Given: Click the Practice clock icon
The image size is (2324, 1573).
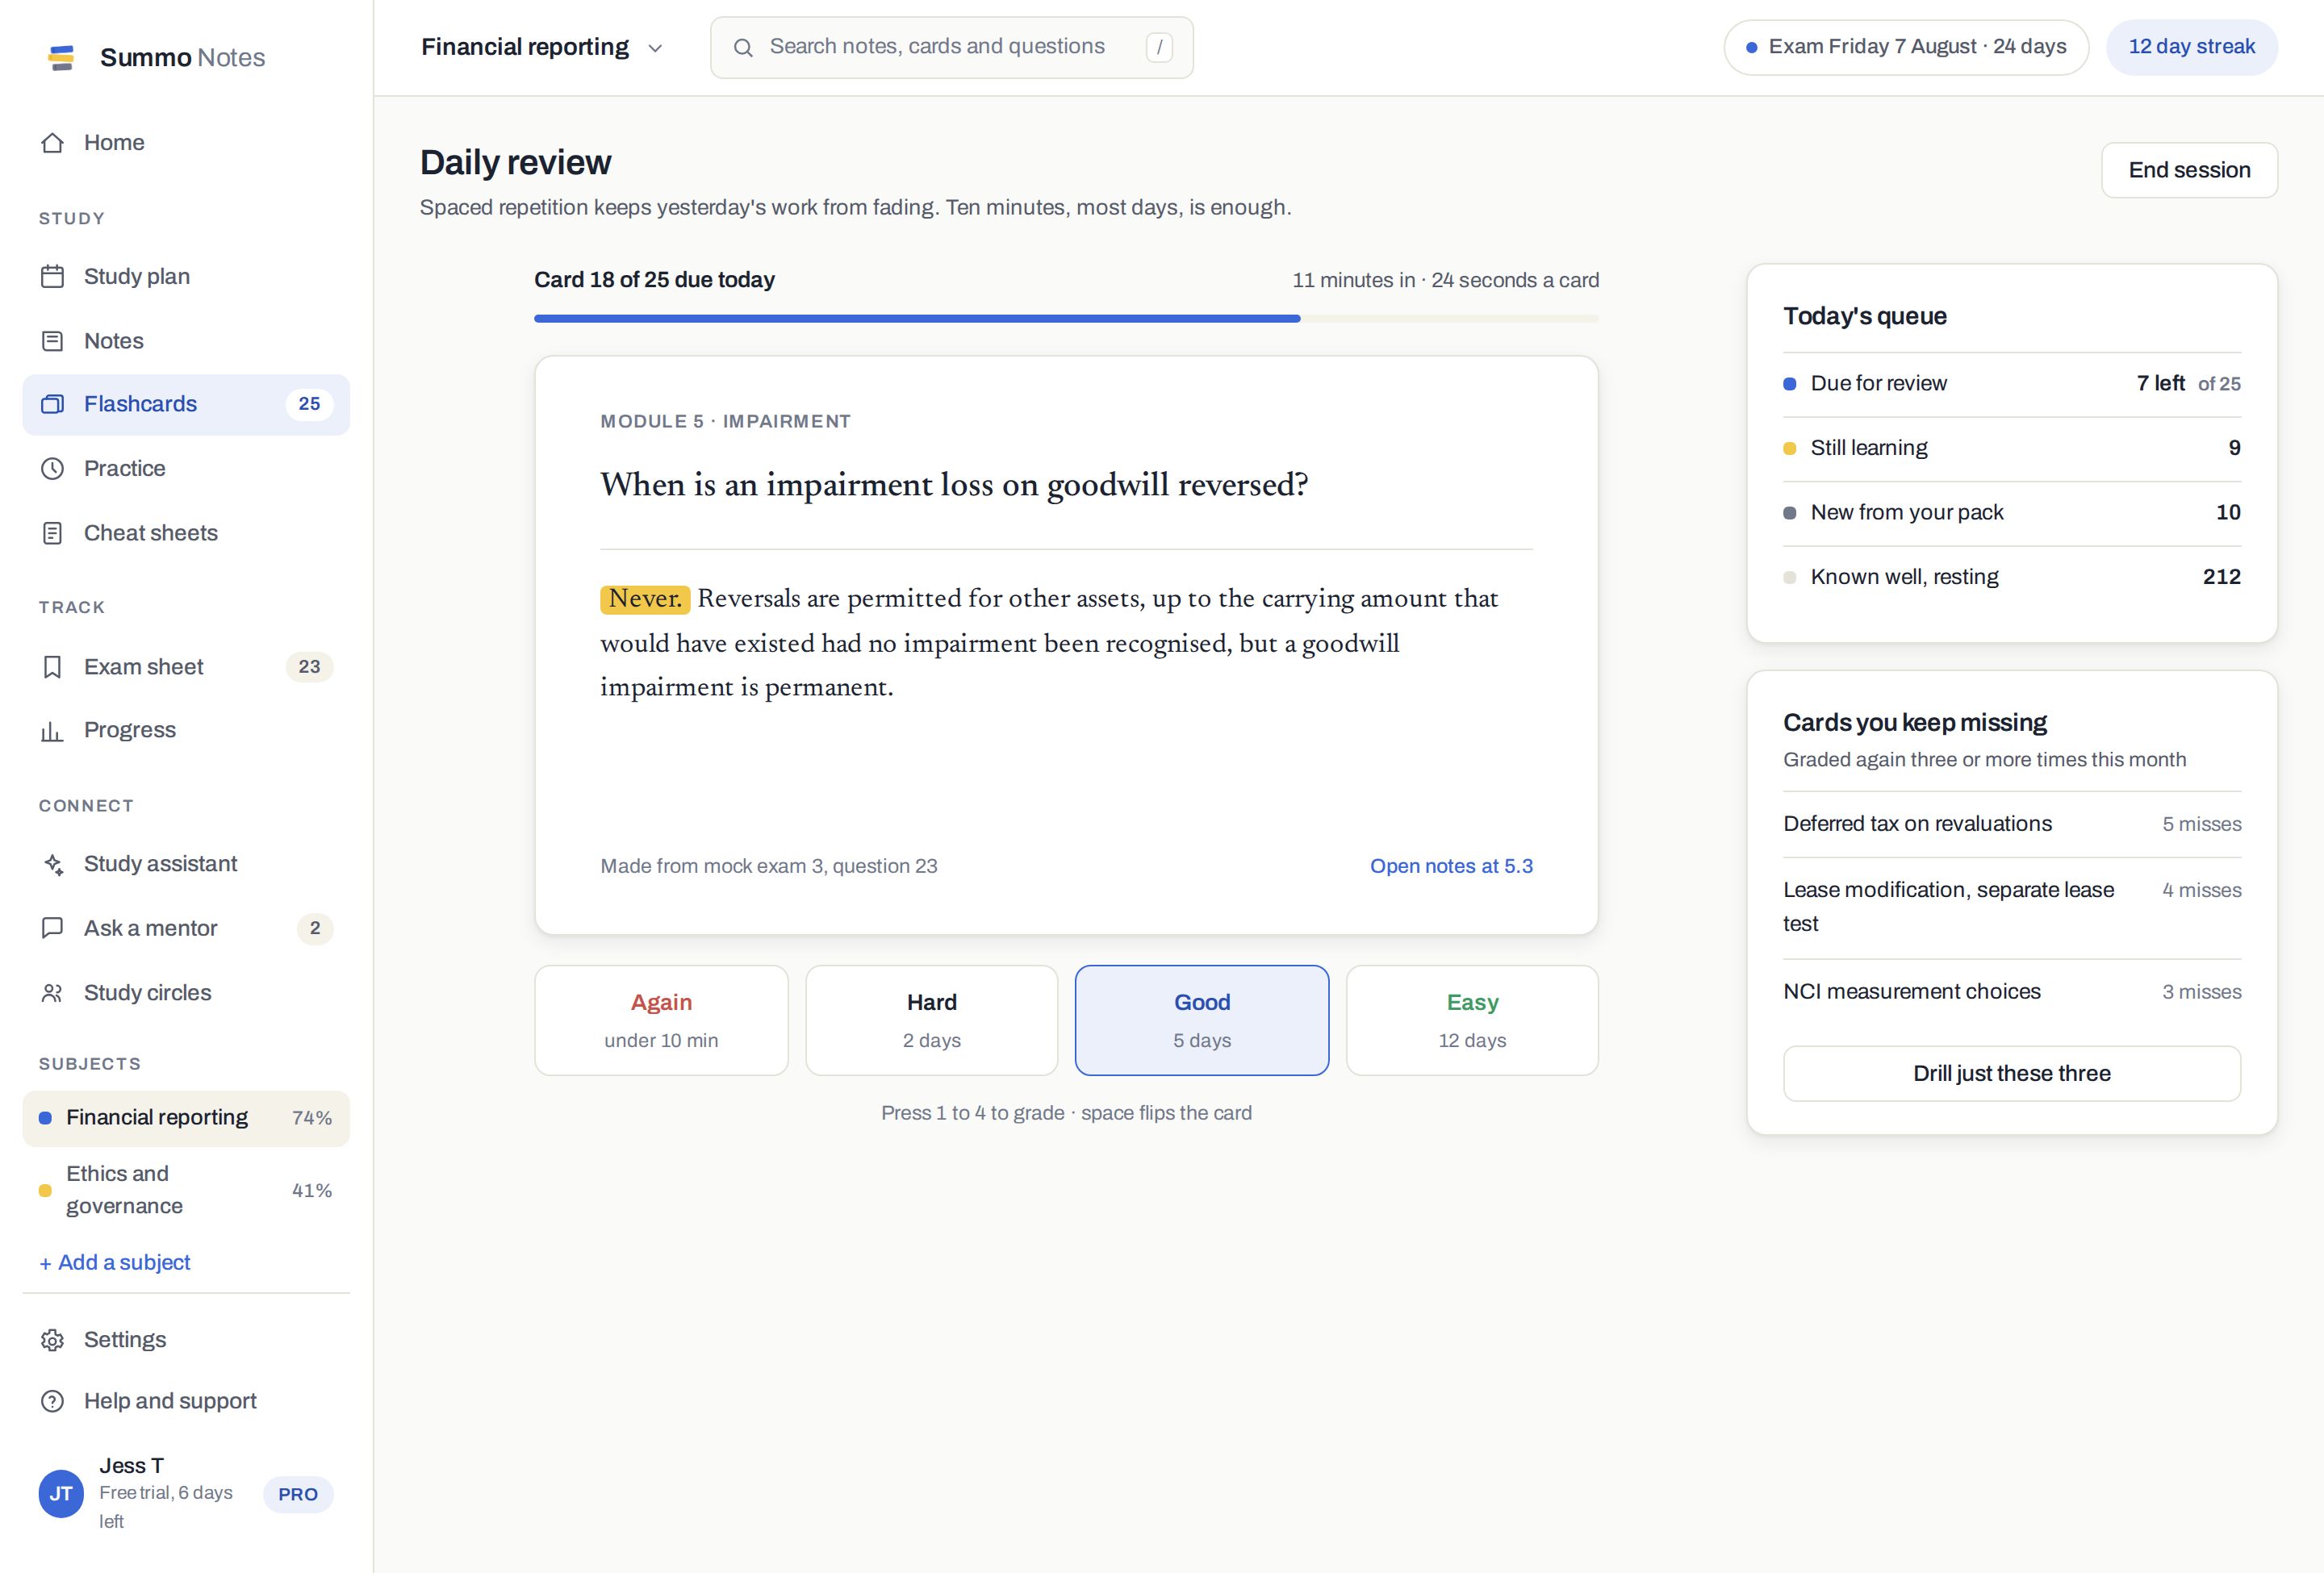Looking at the screenshot, I should click(x=53, y=469).
